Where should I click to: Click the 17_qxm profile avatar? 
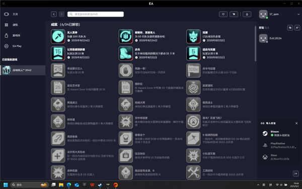click(263, 14)
